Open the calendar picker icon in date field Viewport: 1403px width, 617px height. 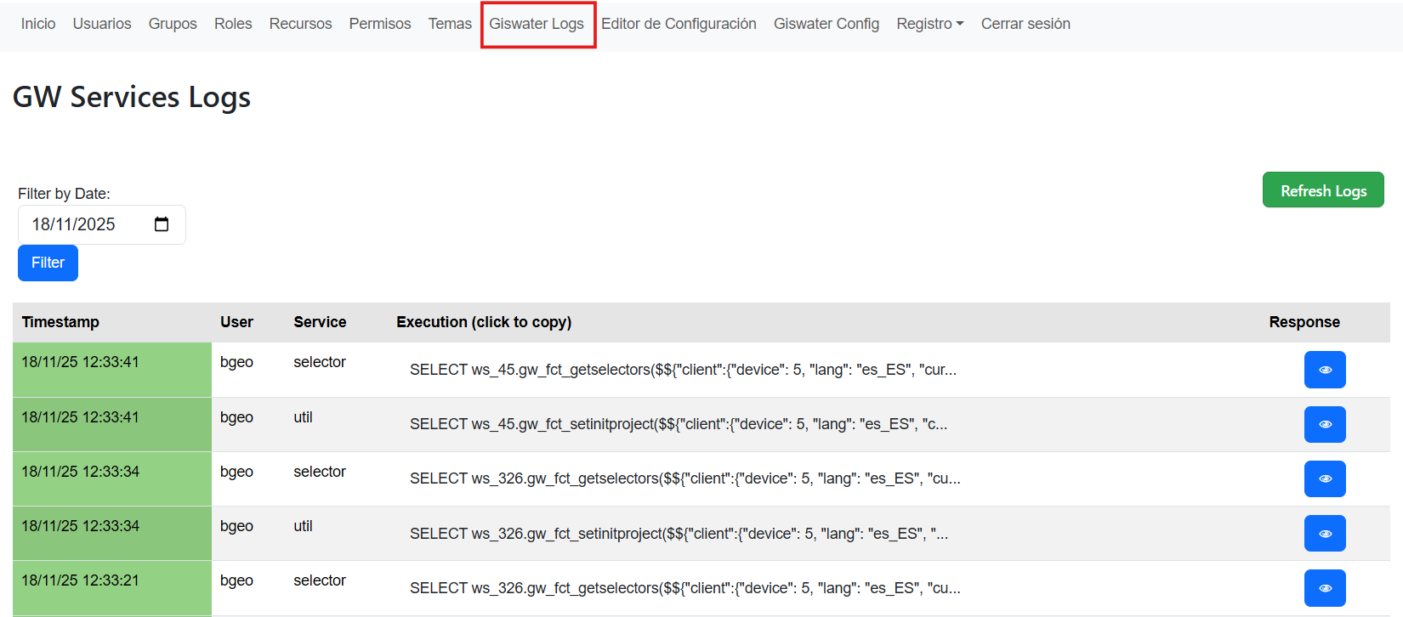(162, 224)
